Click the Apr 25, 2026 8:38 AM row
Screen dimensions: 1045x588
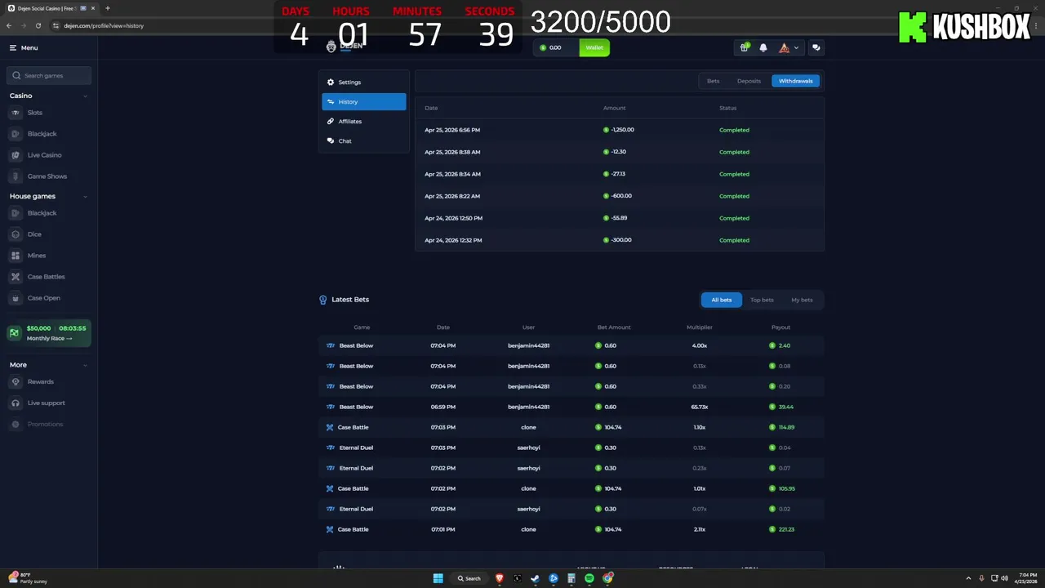[x=620, y=152]
